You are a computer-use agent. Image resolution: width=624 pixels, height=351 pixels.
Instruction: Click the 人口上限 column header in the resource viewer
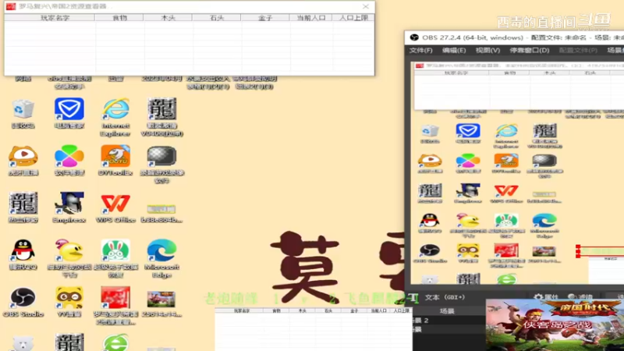[353, 18]
